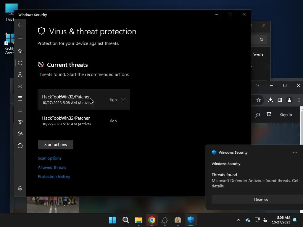Select Details in background window
This screenshot has width=303, height=227.
pyautogui.click(x=258, y=55)
